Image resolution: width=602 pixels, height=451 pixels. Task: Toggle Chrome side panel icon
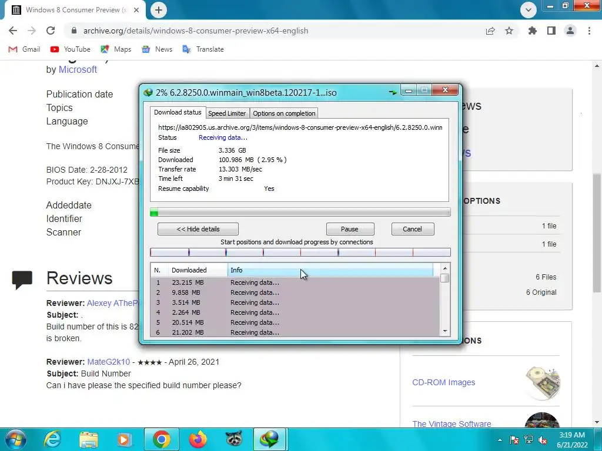pos(551,31)
